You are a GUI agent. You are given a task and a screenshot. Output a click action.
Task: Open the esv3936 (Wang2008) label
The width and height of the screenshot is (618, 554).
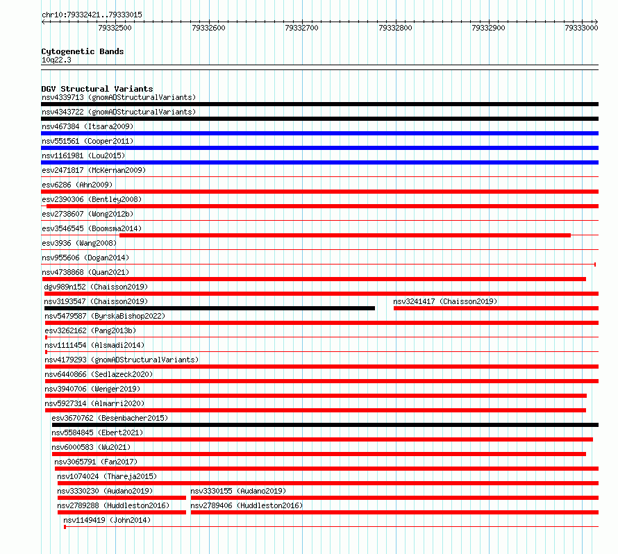click(x=79, y=243)
